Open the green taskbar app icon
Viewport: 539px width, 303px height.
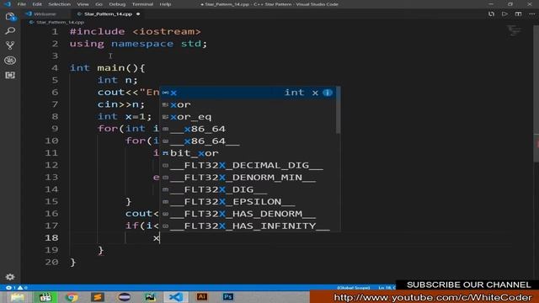tap(45, 297)
